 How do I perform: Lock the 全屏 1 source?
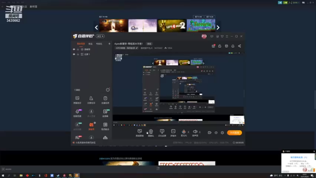(x=78, y=54)
